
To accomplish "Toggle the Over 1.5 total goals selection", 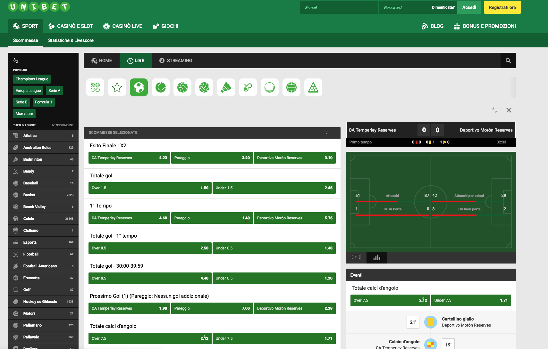I will click(149, 188).
